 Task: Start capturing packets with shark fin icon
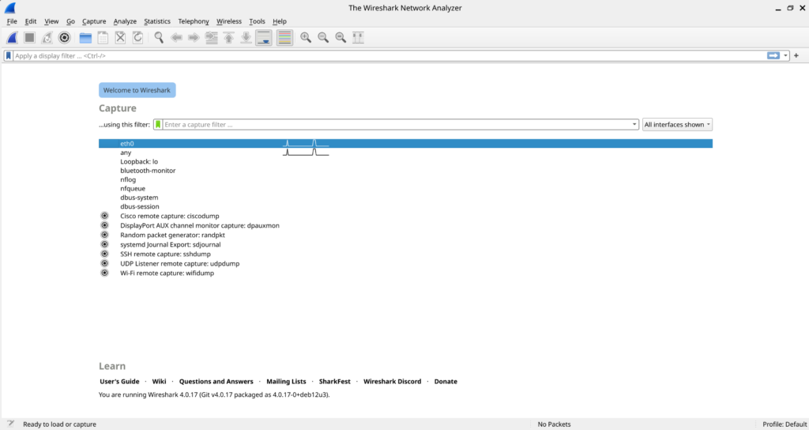click(12, 38)
